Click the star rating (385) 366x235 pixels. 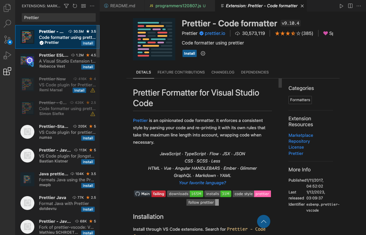[x=294, y=33]
